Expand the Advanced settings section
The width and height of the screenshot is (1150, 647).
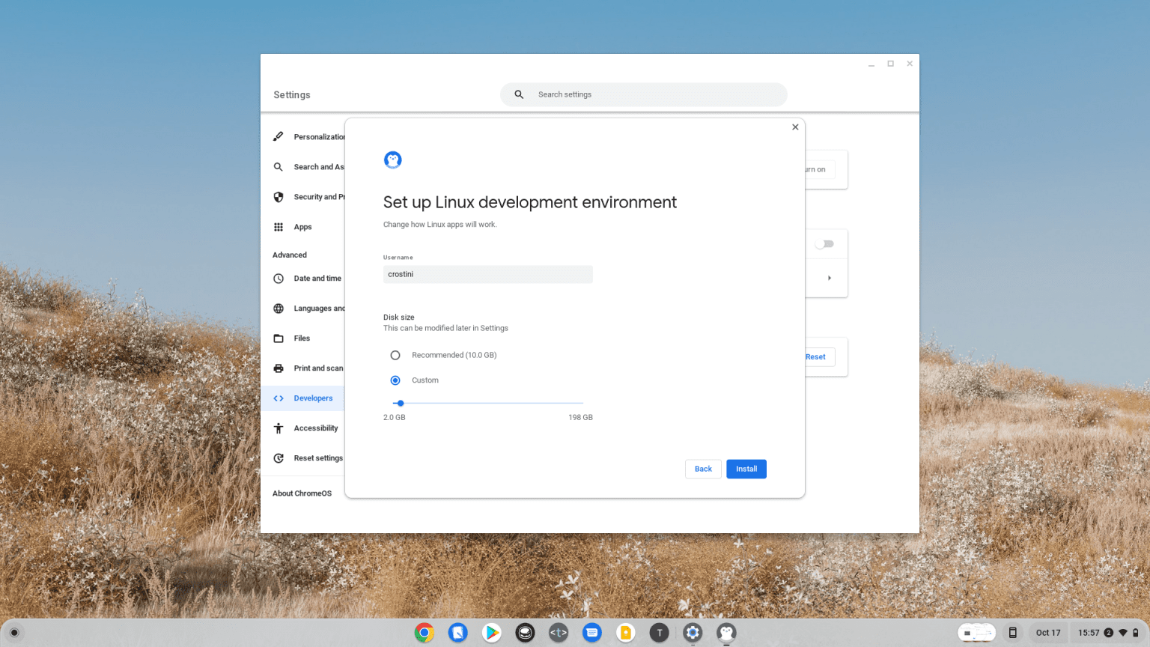coord(290,255)
